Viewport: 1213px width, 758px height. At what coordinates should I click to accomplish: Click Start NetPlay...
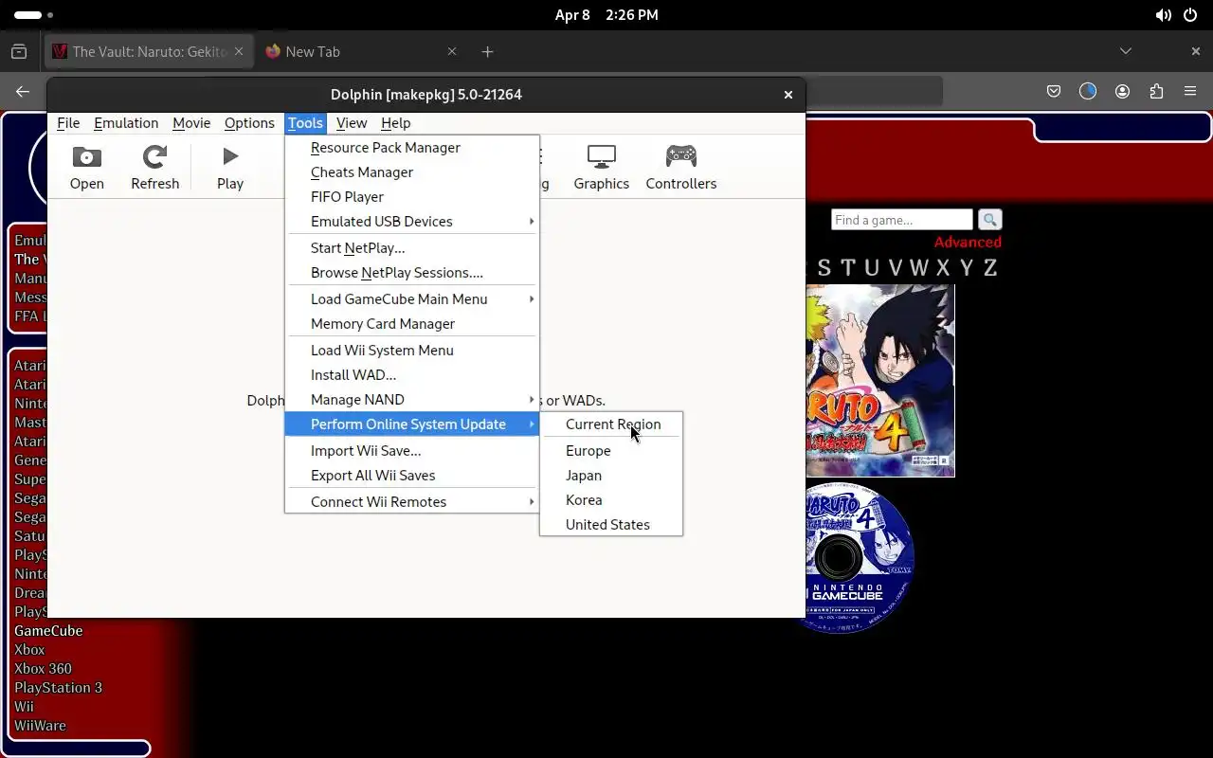(x=412, y=248)
